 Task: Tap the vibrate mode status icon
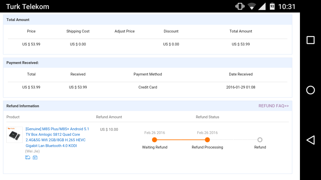pyautogui.click(x=240, y=6)
